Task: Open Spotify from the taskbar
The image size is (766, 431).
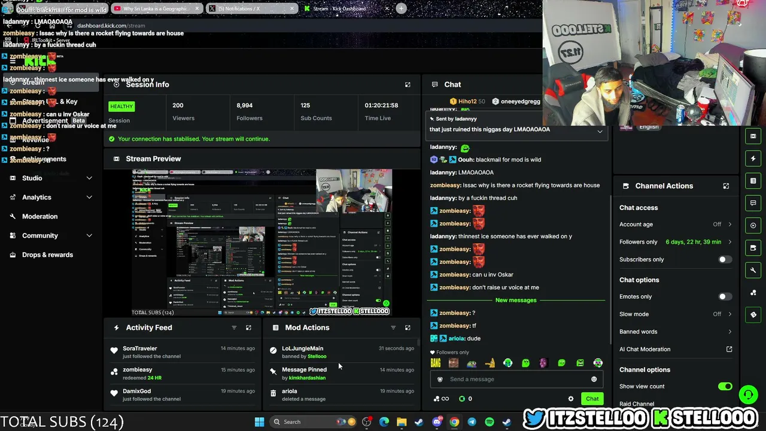Action: coord(490,422)
